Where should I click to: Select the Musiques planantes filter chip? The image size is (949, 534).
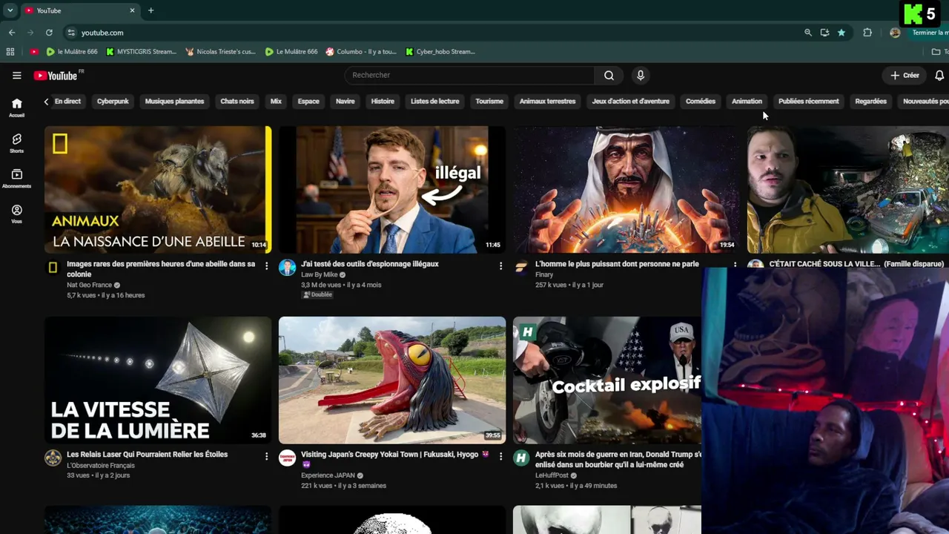174,102
